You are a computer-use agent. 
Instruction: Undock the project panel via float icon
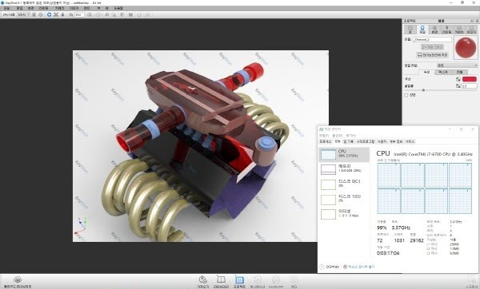point(472,21)
